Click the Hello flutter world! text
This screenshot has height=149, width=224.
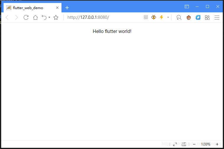click(x=112, y=31)
